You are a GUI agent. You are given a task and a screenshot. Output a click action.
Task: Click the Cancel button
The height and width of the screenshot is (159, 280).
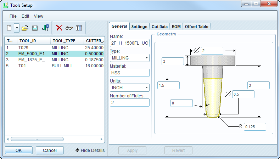pyautogui.click(x=50, y=151)
